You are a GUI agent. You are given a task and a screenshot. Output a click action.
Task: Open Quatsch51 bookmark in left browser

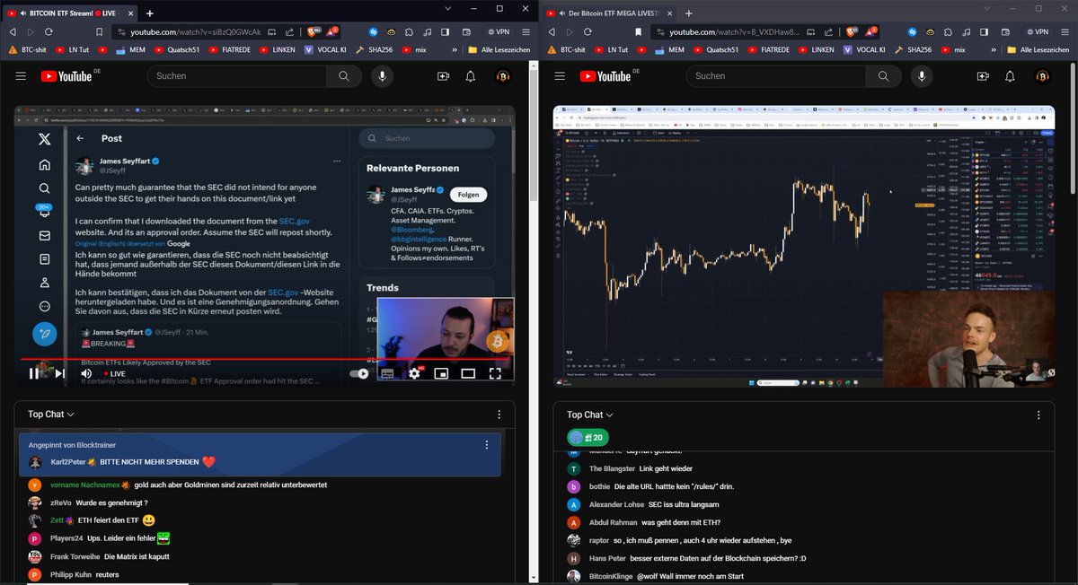point(176,50)
